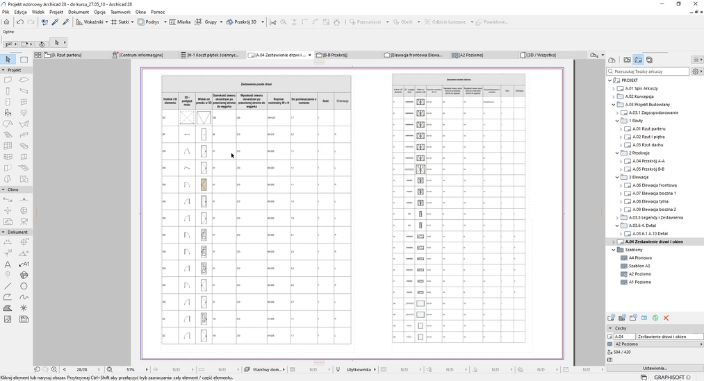Collapse the 3 Elewacje folder in navigator
Viewport: 704px width, 381px height.
click(x=617, y=178)
